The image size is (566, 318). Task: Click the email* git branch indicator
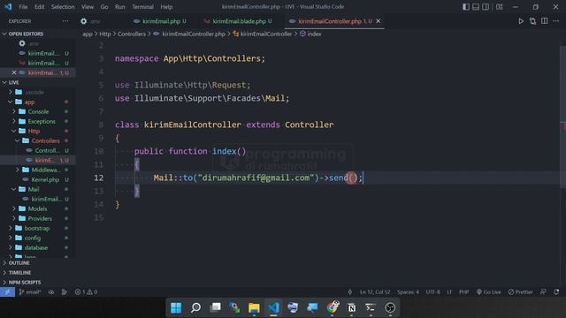(x=30, y=292)
